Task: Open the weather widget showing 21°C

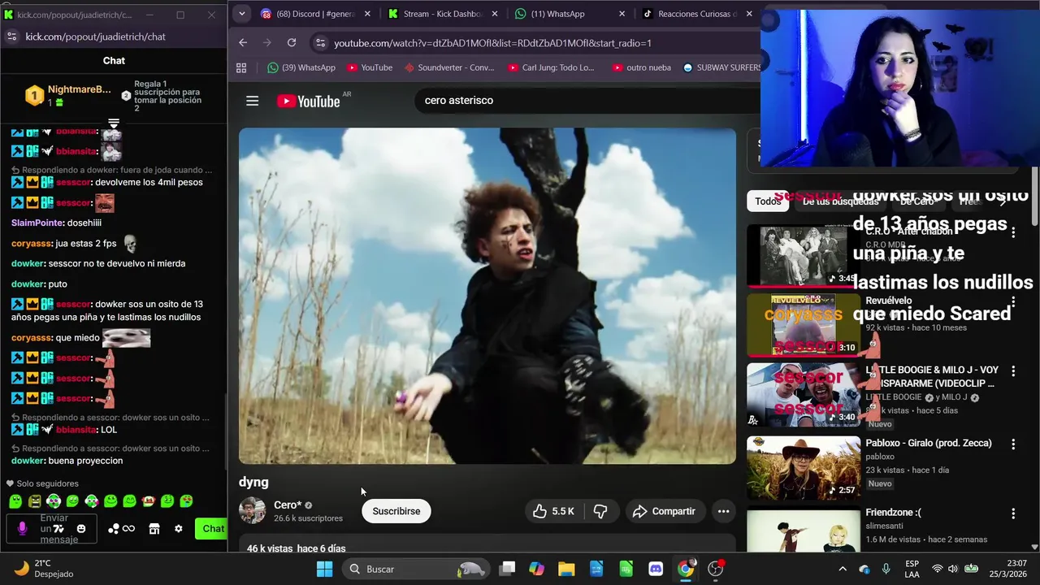Action: (45, 569)
